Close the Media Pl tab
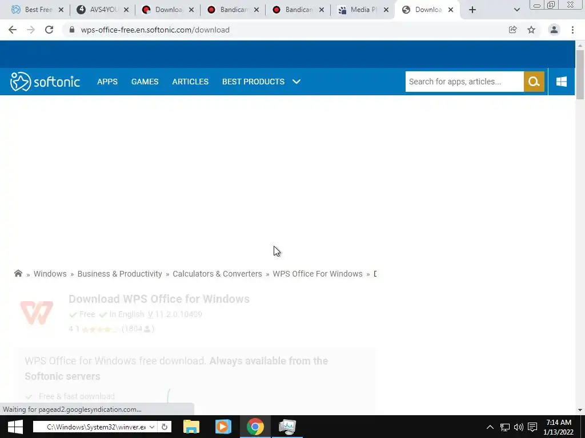Viewport: 585px width, 438px height. [x=387, y=10]
